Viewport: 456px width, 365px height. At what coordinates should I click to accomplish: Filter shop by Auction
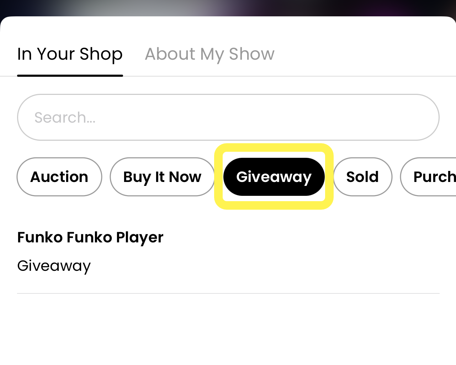click(59, 177)
